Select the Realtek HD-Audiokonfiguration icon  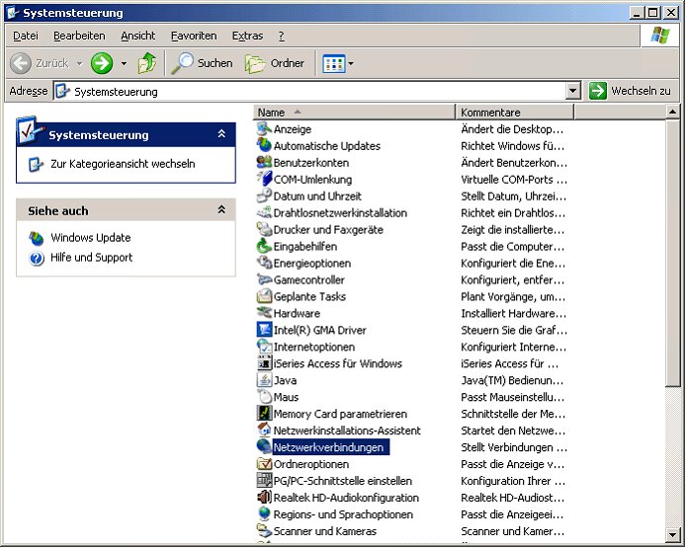(x=264, y=498)
